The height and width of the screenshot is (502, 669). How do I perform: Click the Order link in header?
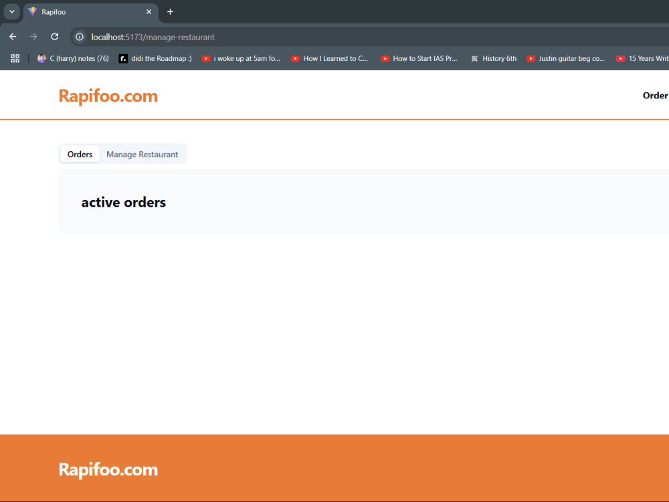[x=656, y=96]
